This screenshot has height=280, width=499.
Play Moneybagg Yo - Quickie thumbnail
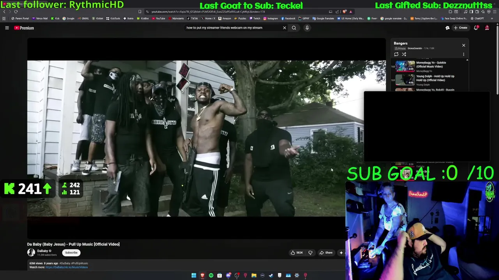(405, 66)
